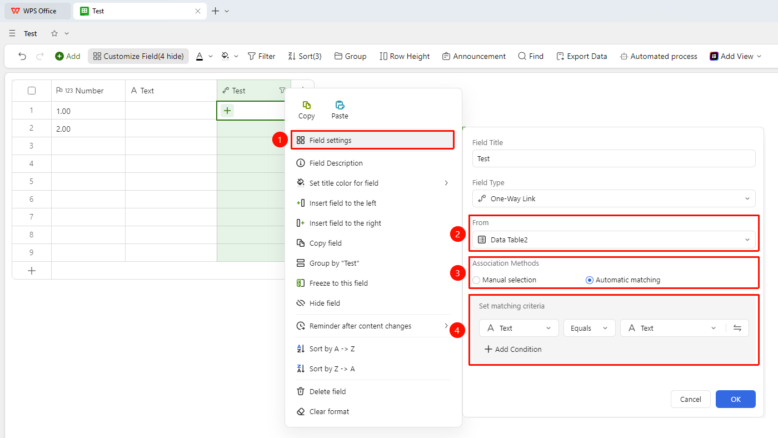The image size is (778, 438).
Task: Click the filter funnel icon in Test column header
Action: (282, 91)
